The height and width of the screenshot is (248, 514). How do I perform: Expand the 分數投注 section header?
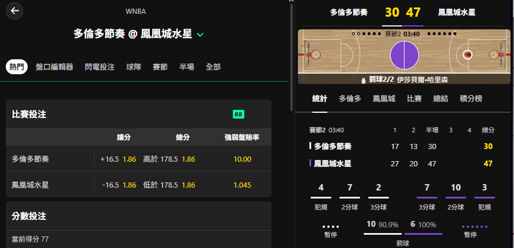[x=138, y=216]
